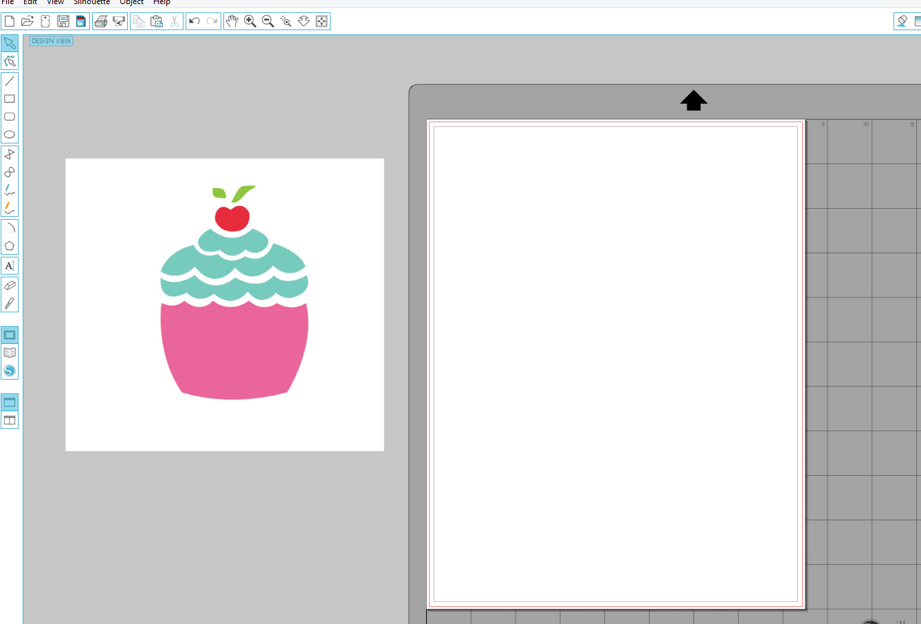Screen dimensions: 921x624
Task: Select the Edit Points tool
Action: (10, 61)
